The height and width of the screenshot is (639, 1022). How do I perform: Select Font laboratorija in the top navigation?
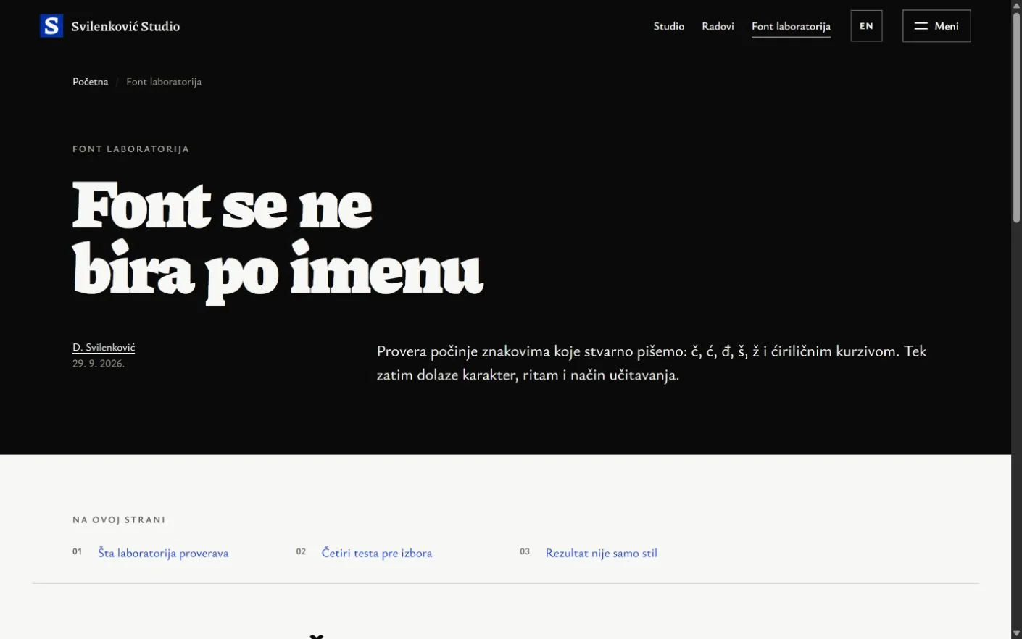(791, 27)
